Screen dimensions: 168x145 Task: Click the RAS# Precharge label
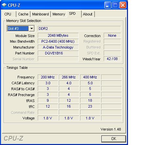(x=21, y=95)
